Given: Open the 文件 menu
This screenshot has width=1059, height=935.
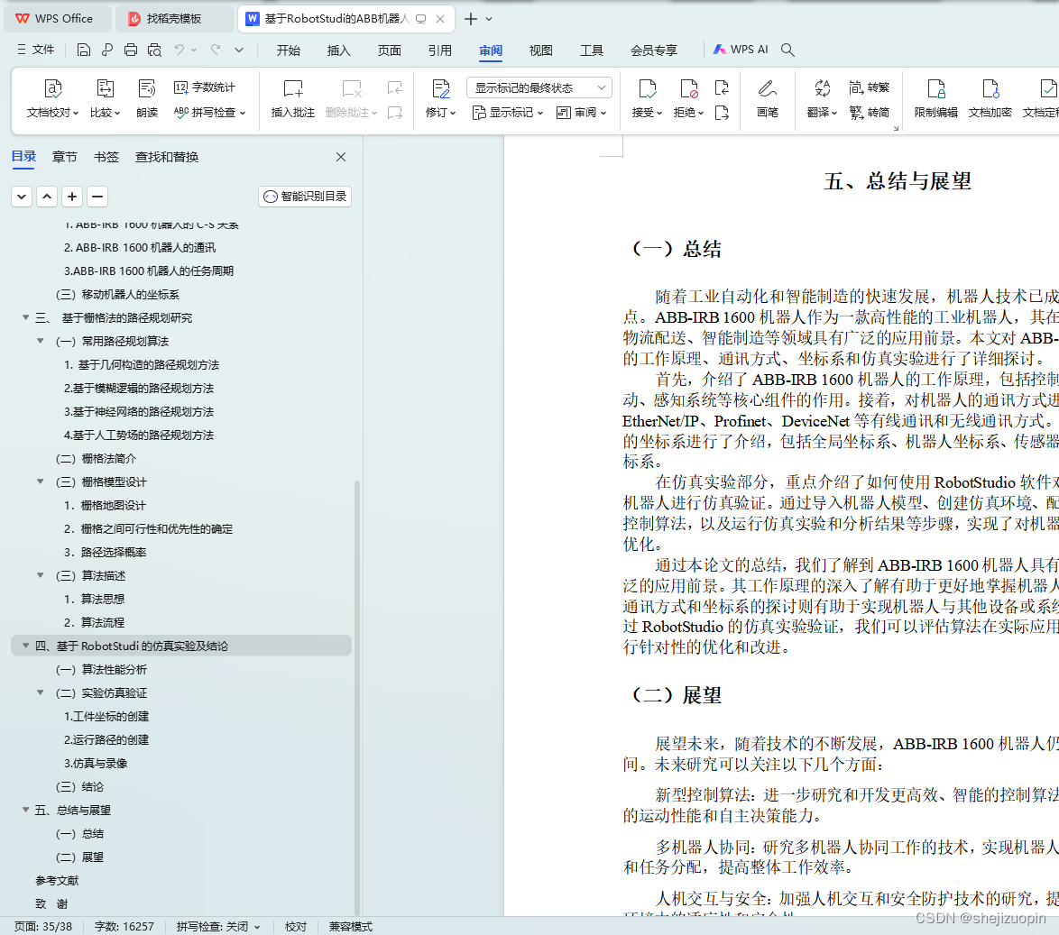Looking at the screenshot, I should click(x=36, y=50).
